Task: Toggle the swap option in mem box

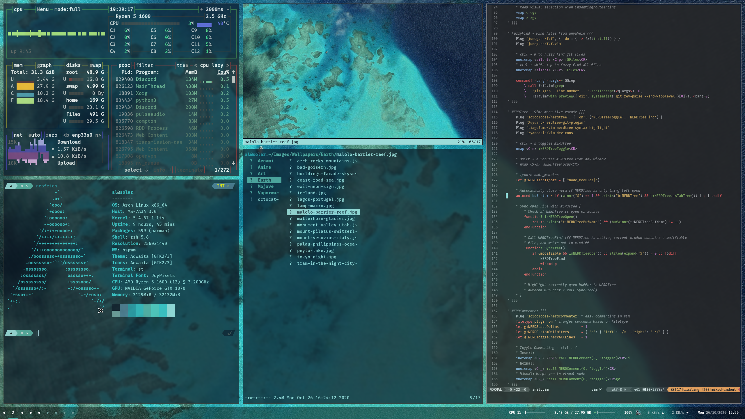Action: pos(95,65)
